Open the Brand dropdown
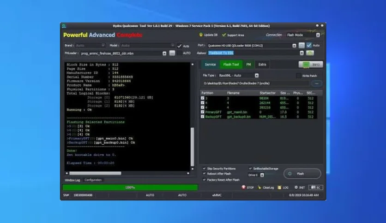Viewport: 386px width, 223px height. click(x=103, y=45)
